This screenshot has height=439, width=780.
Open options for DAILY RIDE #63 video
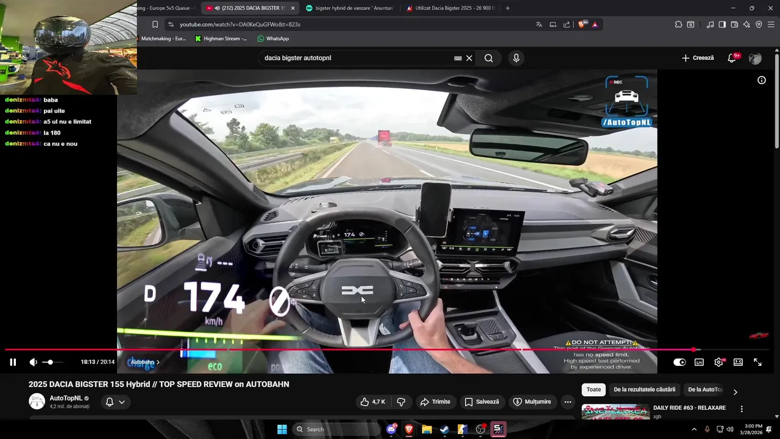click(742, 409)
